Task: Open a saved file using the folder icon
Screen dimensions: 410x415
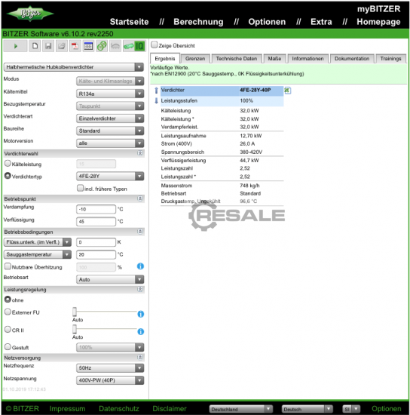Action: (62, 46)
